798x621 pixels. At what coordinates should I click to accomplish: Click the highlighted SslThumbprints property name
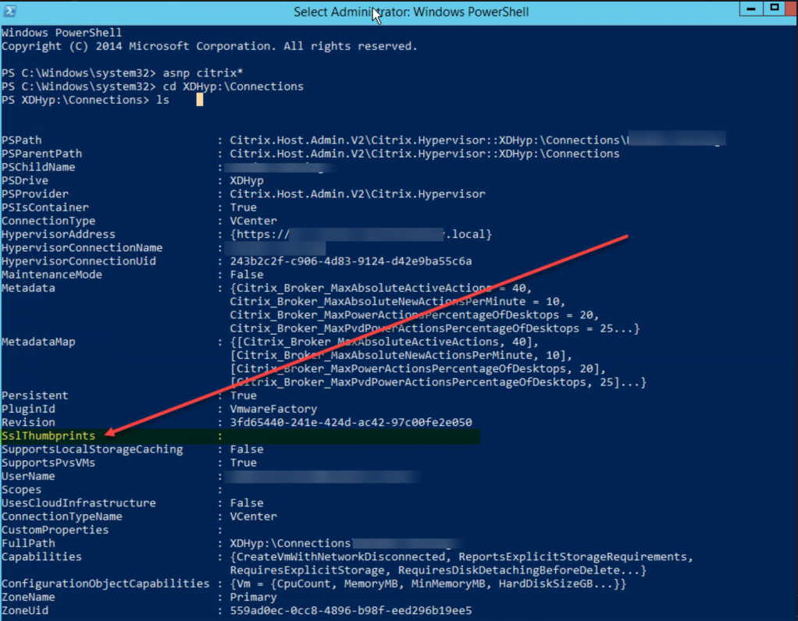click(48, 436)
